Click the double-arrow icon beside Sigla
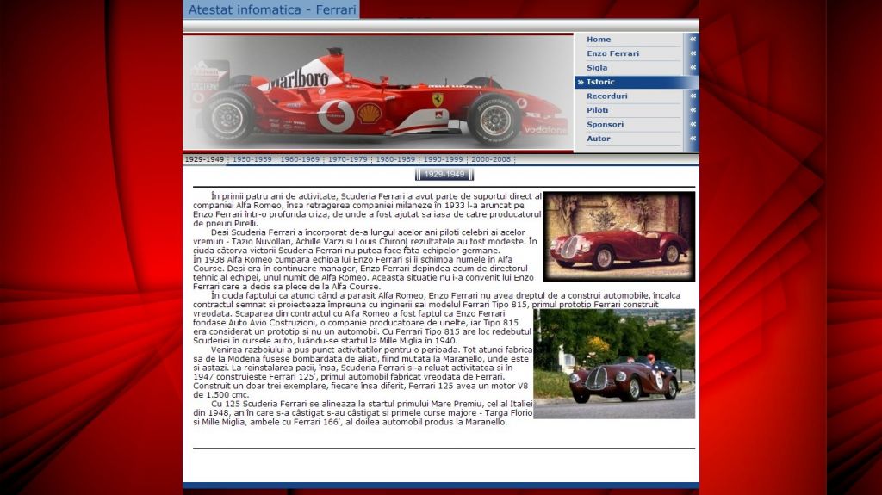 coord(693,68)
